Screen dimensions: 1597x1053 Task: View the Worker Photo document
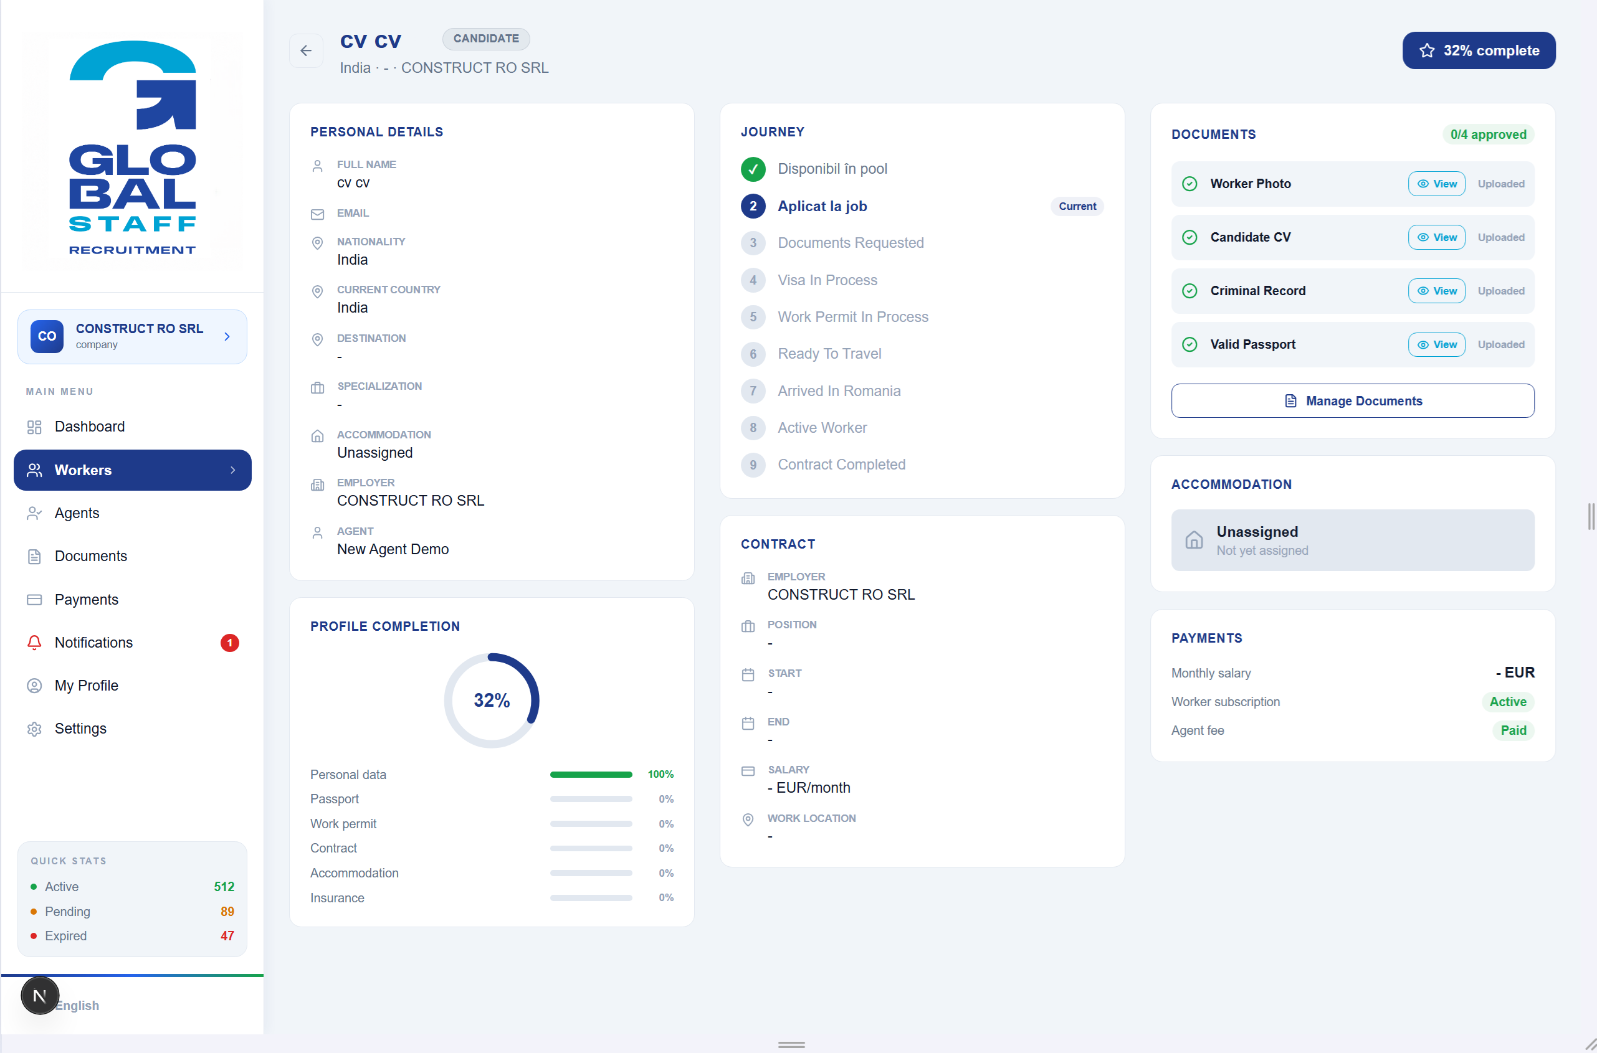tap(1436, 184)
